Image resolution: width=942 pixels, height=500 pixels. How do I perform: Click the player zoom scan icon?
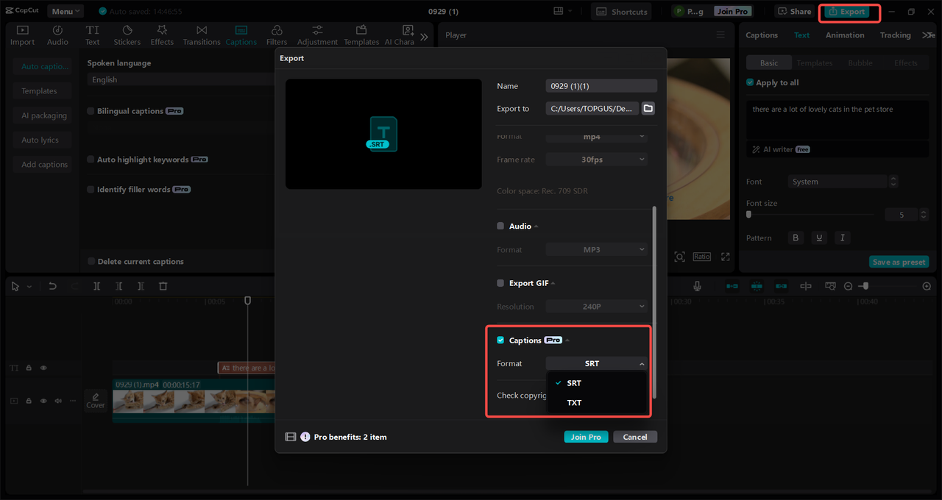tap(679, 257)
